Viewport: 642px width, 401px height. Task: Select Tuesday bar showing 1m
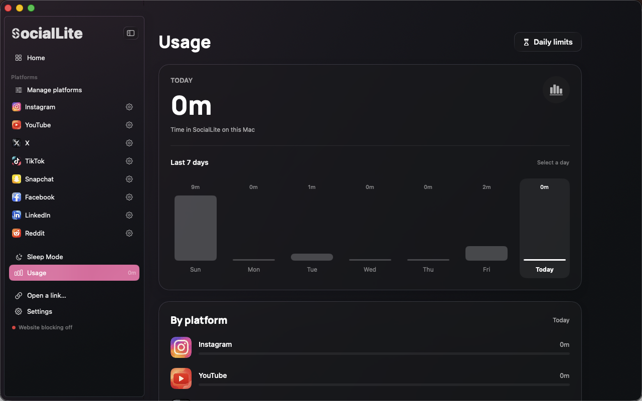pos(312,257)
